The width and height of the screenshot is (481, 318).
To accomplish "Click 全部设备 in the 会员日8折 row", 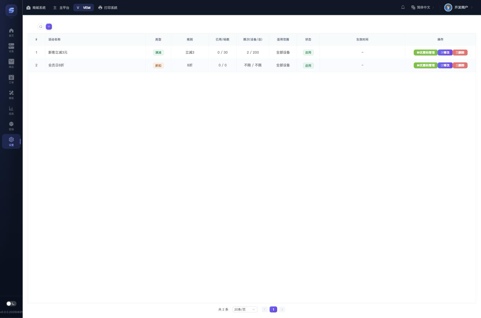I will (283, 65).
